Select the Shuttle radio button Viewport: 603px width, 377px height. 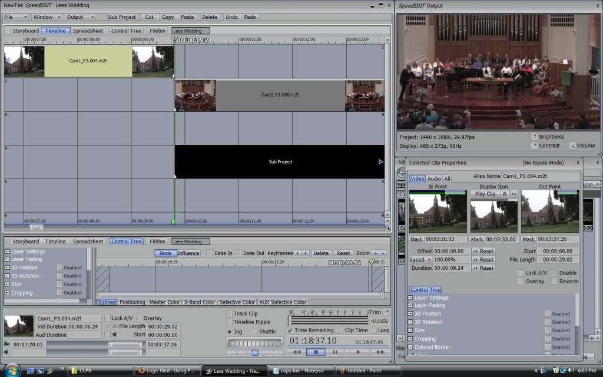click(x=254, y=332)
